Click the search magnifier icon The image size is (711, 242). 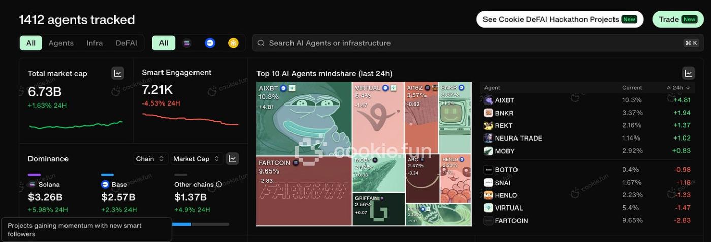261,43
